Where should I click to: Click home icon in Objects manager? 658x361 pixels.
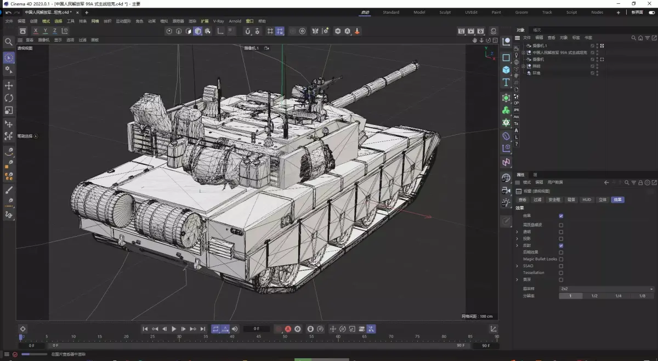640,38
